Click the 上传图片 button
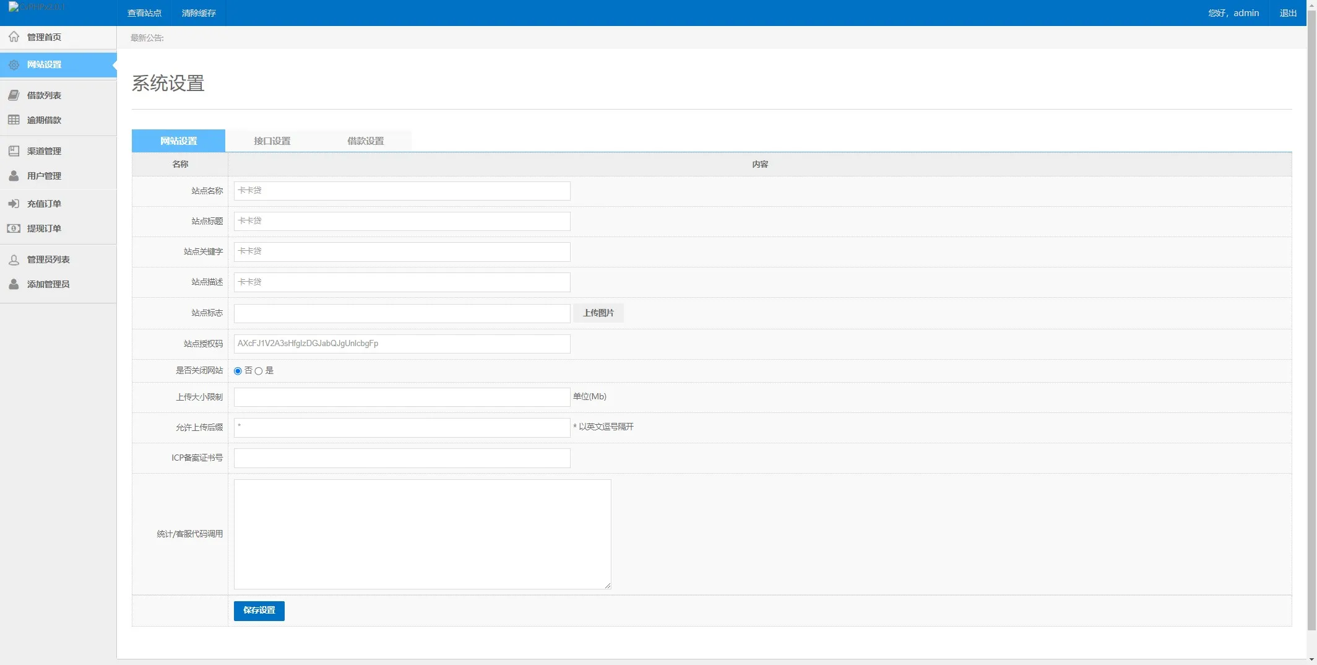 [x=598, y=313]
